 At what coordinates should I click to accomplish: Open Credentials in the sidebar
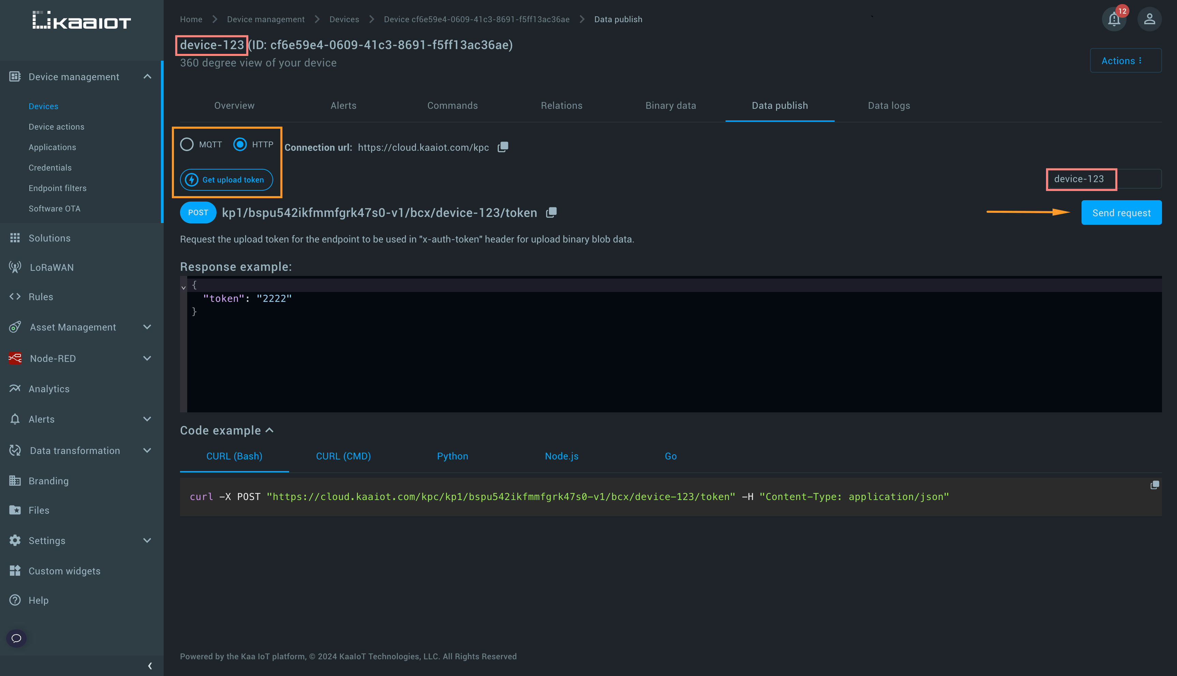(50, 167)
